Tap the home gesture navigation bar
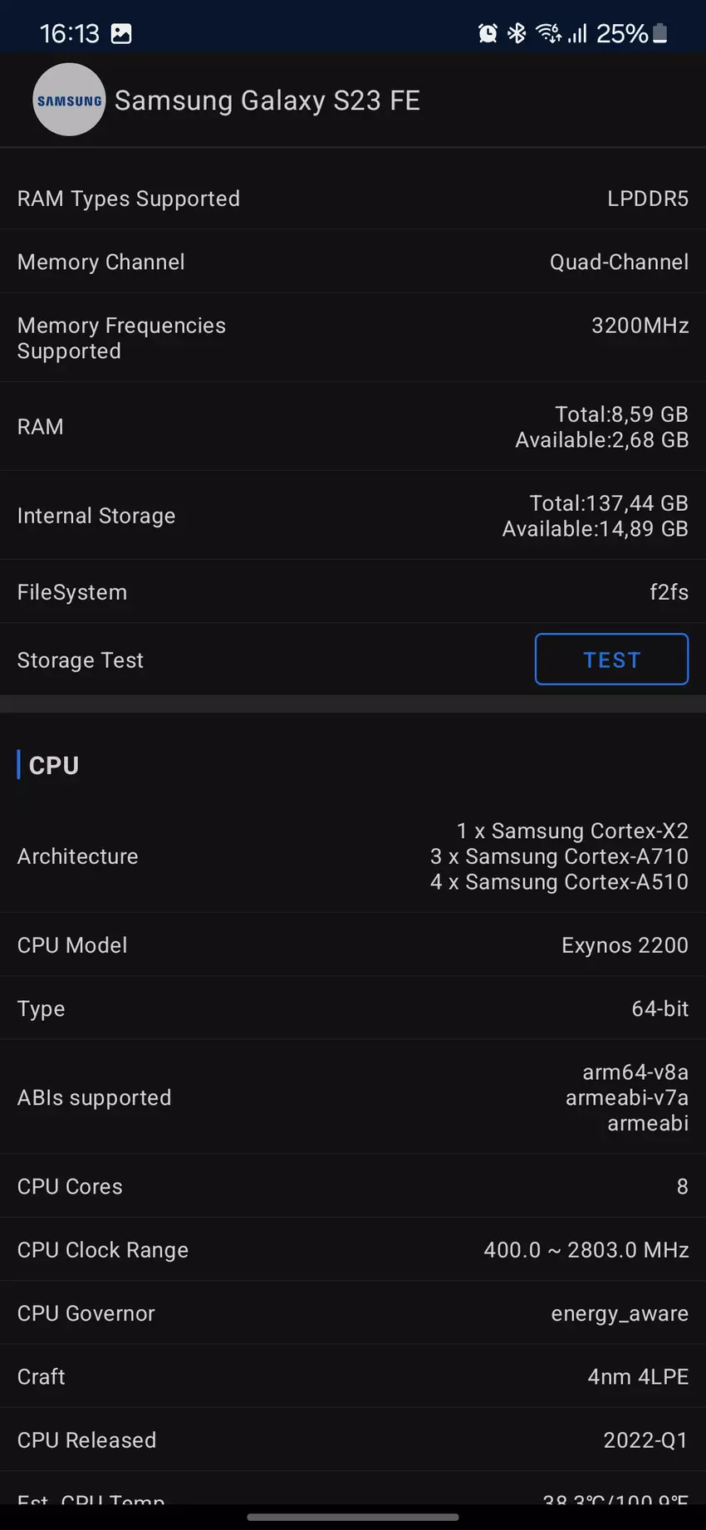The image size is (706, 1530). tap(353, 1518)
